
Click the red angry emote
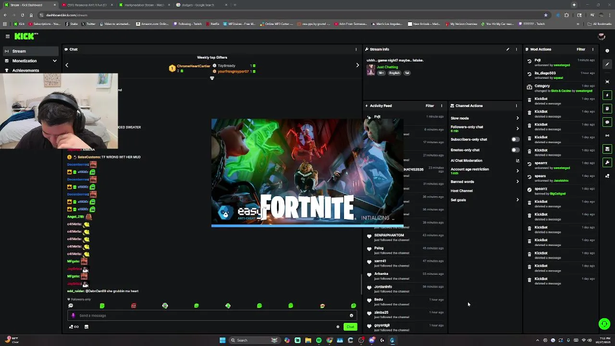(x=134, y=306)
